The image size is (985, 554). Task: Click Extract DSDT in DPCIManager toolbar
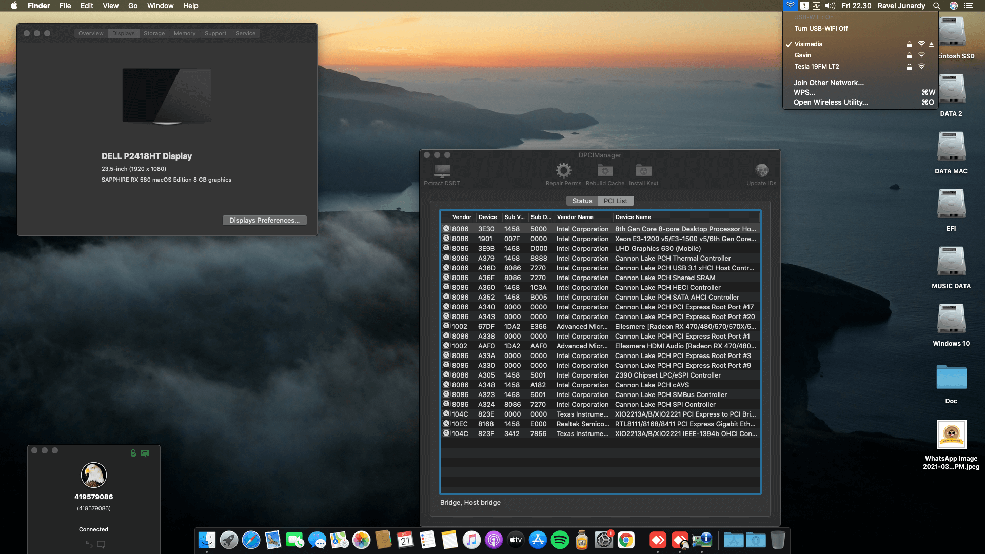442,174
